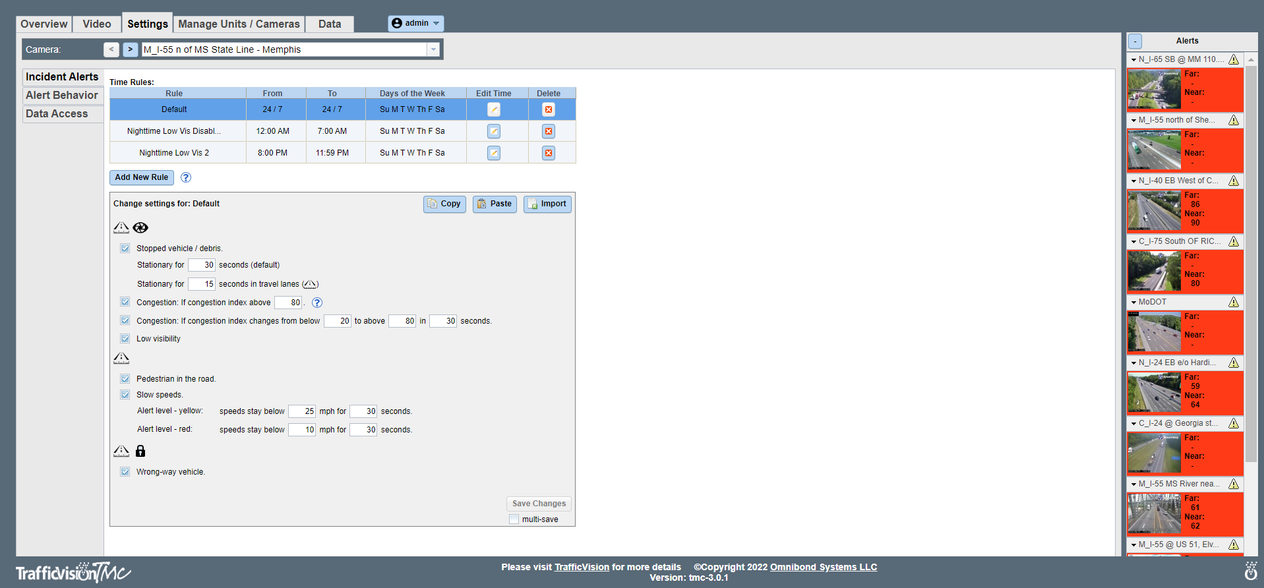Viewport: 1264px width, 588px height.
Task: Uncheck Stopped vehicle / debris checkbox
Action: click(x=125, y=249)
